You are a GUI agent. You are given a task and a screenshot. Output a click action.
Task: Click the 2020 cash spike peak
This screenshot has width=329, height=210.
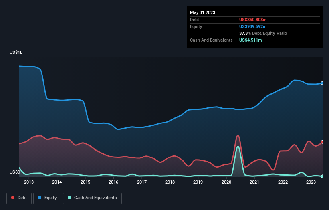238,146
